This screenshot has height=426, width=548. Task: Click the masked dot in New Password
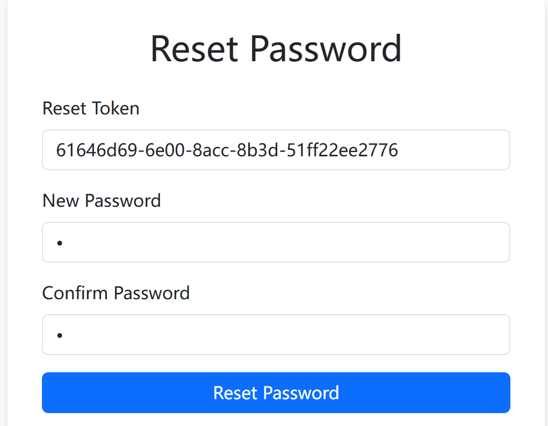60,243
